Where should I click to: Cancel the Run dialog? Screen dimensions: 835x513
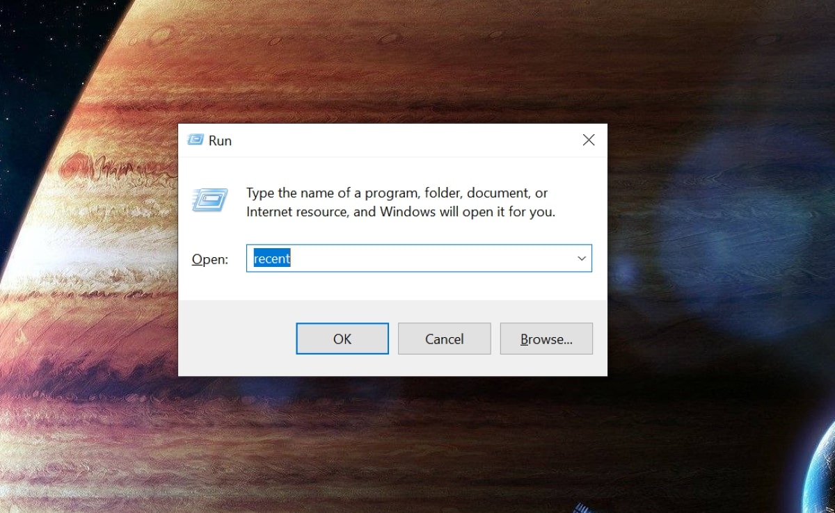point(444,339)
